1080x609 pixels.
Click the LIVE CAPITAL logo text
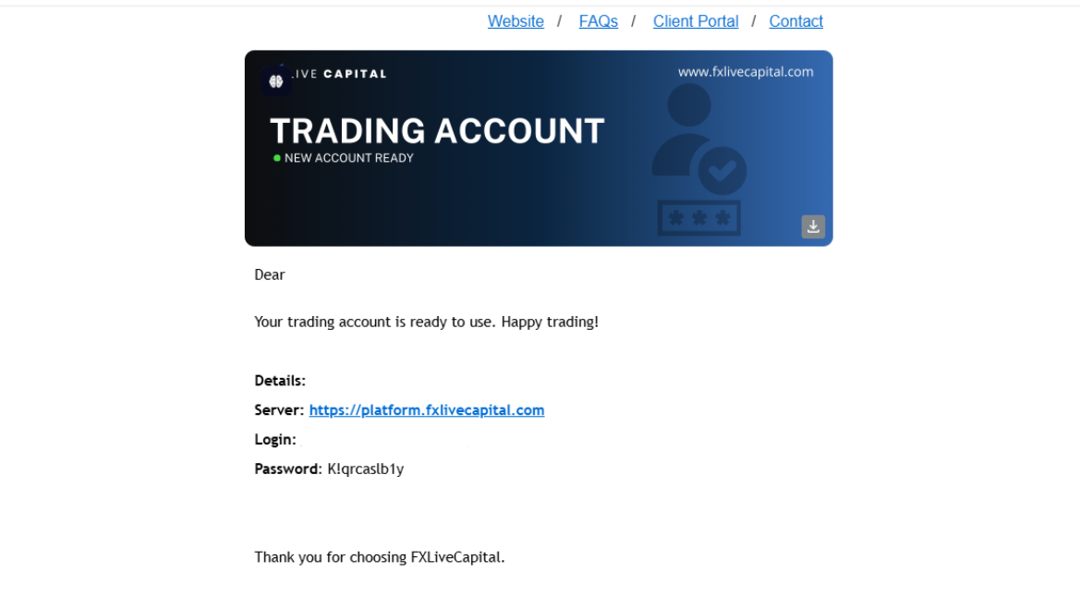tap(337, 74)
